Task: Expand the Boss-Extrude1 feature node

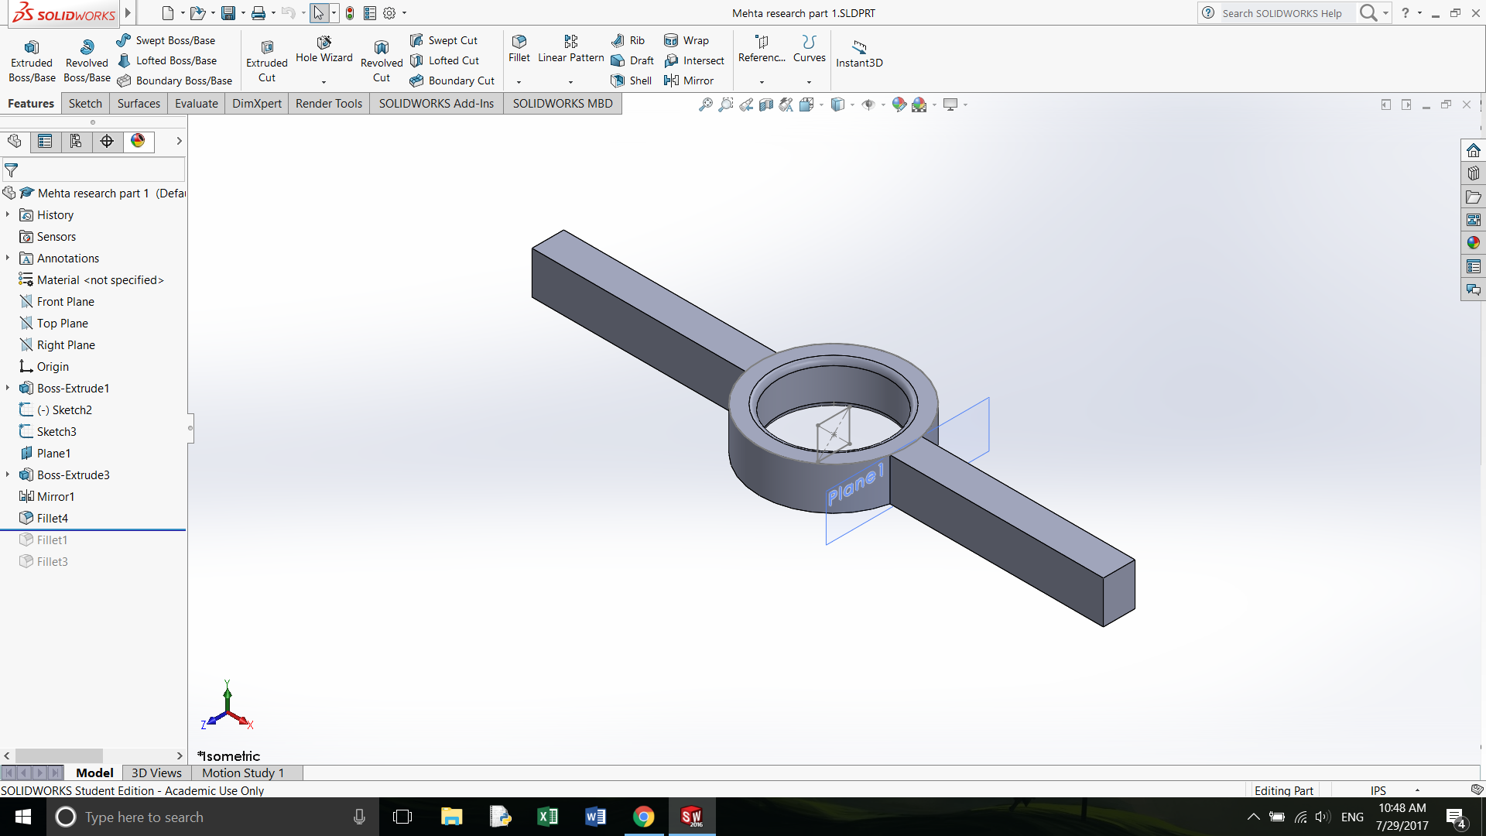Action: pos(8,388)
